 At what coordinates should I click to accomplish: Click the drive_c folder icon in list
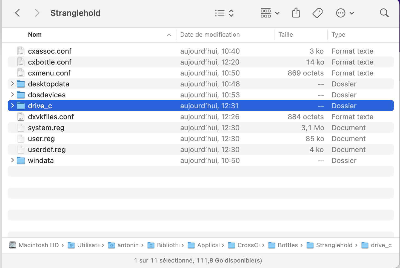coord(21,106)
